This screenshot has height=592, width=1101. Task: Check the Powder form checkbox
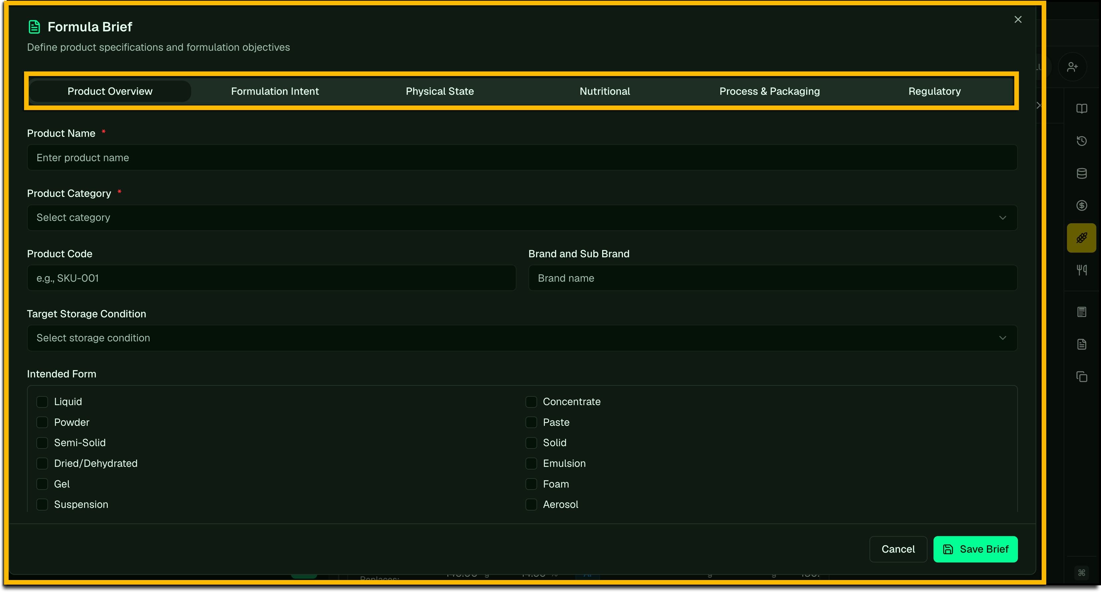click(x=42, y=422)
